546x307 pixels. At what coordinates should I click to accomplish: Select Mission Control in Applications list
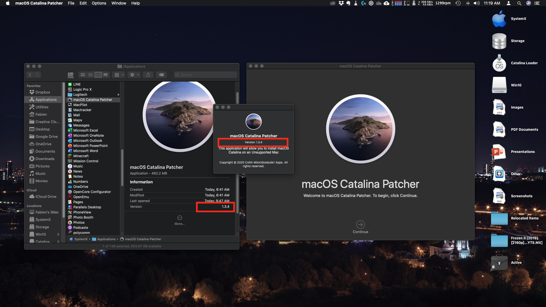pyautogui.click(x=93, y=161)
